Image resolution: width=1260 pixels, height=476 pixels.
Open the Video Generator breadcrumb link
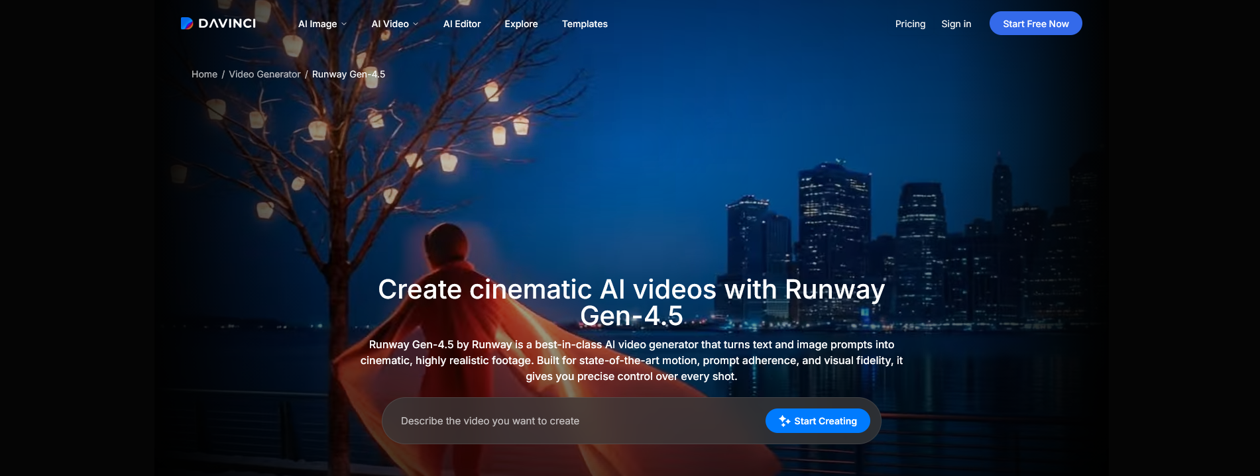click(x=264, y=74)
